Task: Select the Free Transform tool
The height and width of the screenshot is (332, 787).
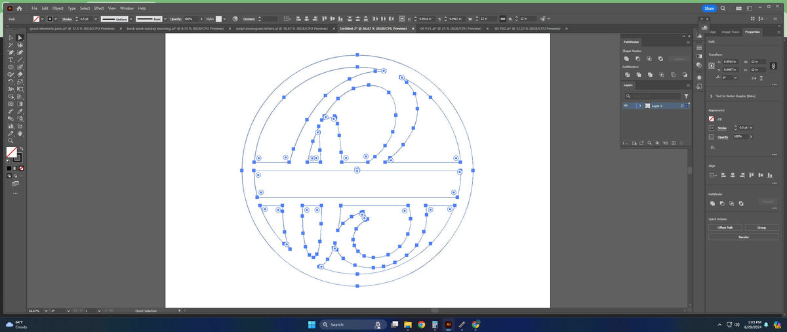Action: coord(20,89)
